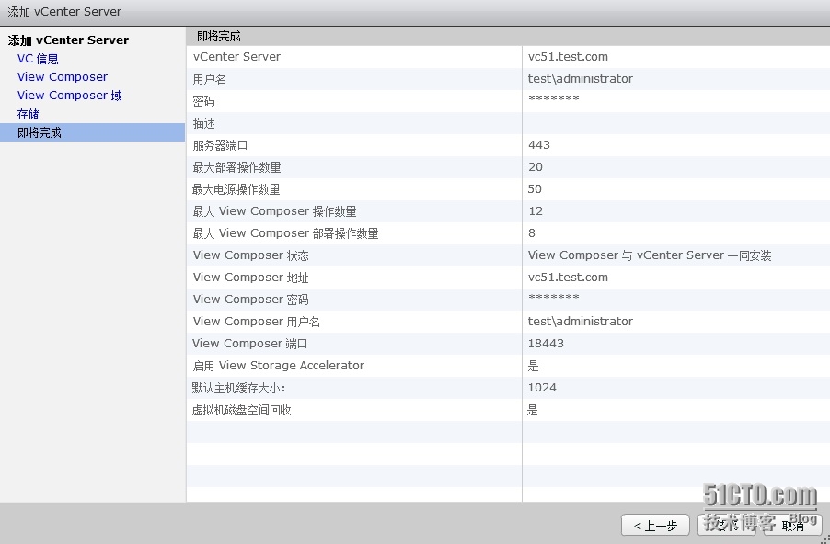This screenshot has width=830, height=544.
Task: Click 启用 View Storage Accelerator label
Action: tap(279, 366)
